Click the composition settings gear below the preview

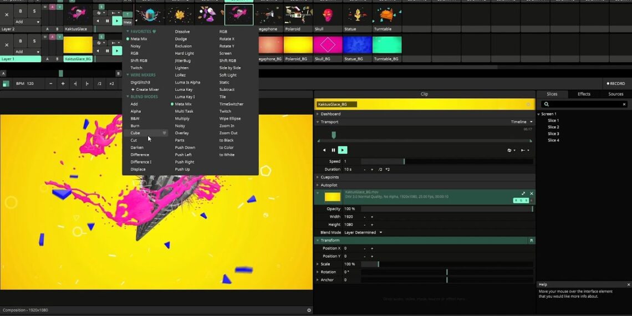coord(309,310)
